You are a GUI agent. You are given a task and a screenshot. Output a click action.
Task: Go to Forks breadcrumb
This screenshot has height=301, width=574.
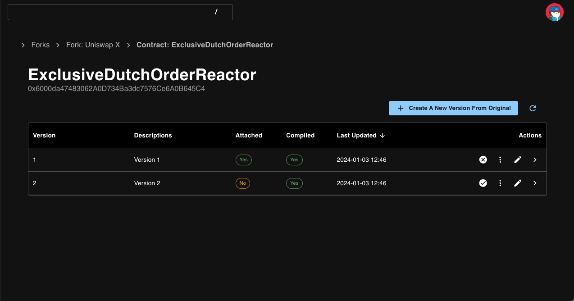click(x=41, y=45)
